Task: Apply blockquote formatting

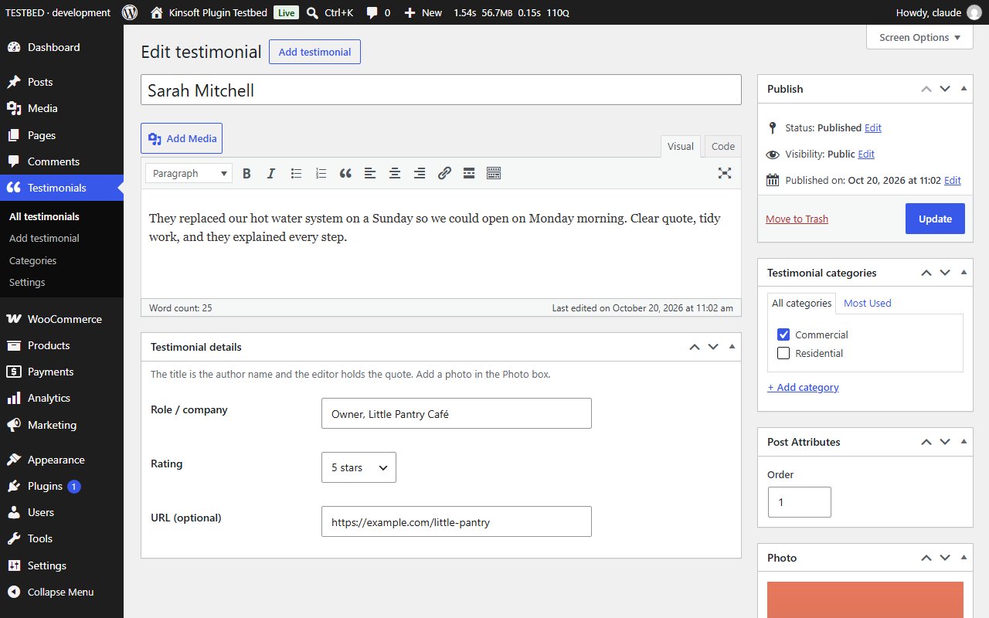Action: (x=345, y=174)
